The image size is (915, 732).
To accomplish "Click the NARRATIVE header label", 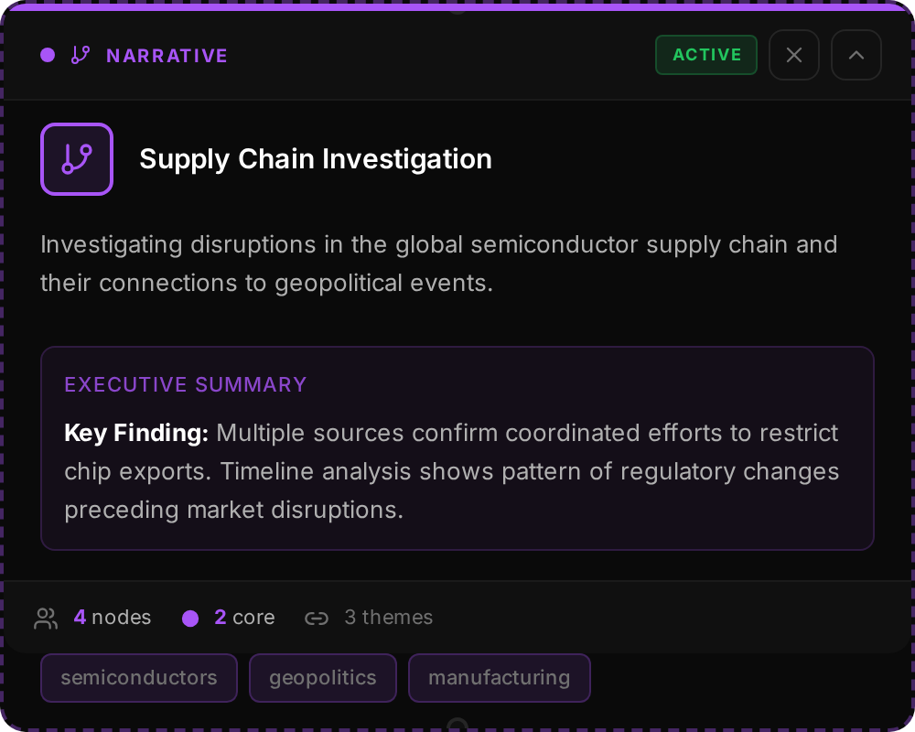I will click(167, 56).
